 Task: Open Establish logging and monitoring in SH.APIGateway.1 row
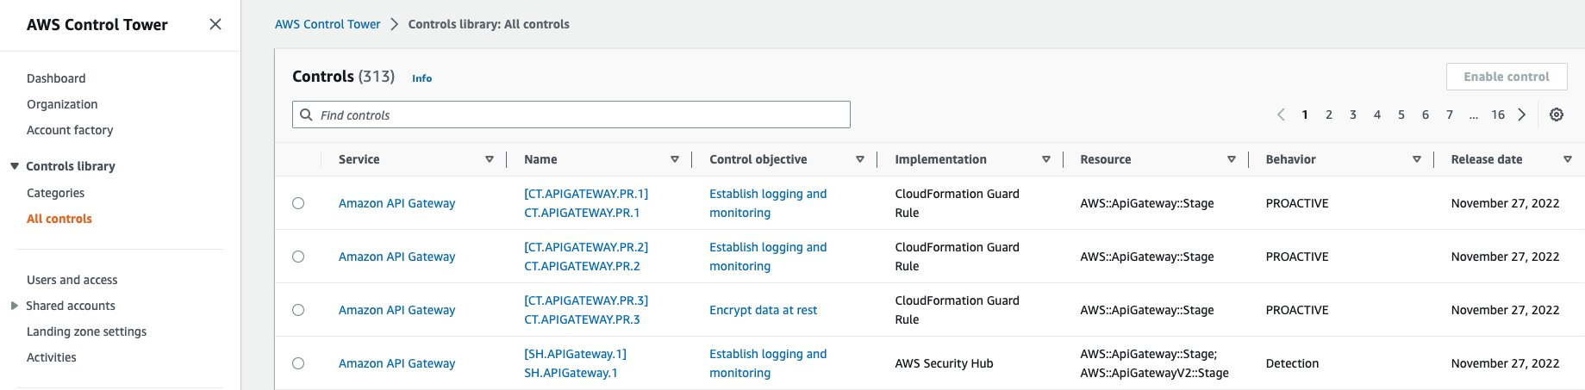[768, 363]
